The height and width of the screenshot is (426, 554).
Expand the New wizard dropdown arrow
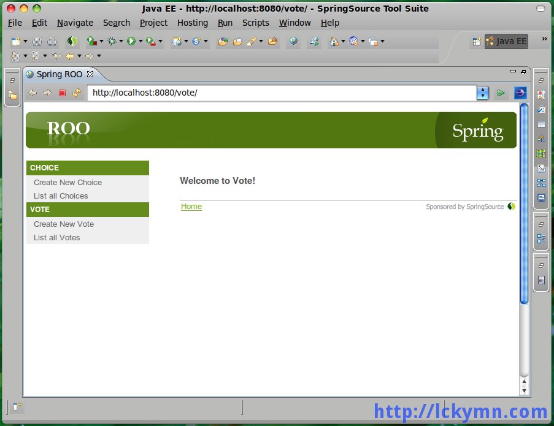pyautogui.click(x=25, y=41)
